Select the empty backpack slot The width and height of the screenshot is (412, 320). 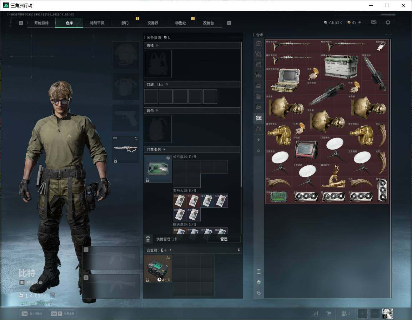point(158,129)
